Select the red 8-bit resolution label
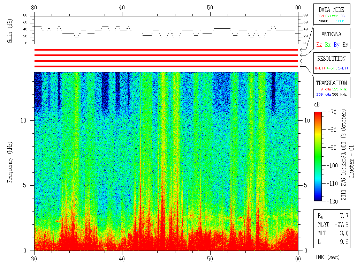This screenshot has height=268, width=357. [320, 68]
